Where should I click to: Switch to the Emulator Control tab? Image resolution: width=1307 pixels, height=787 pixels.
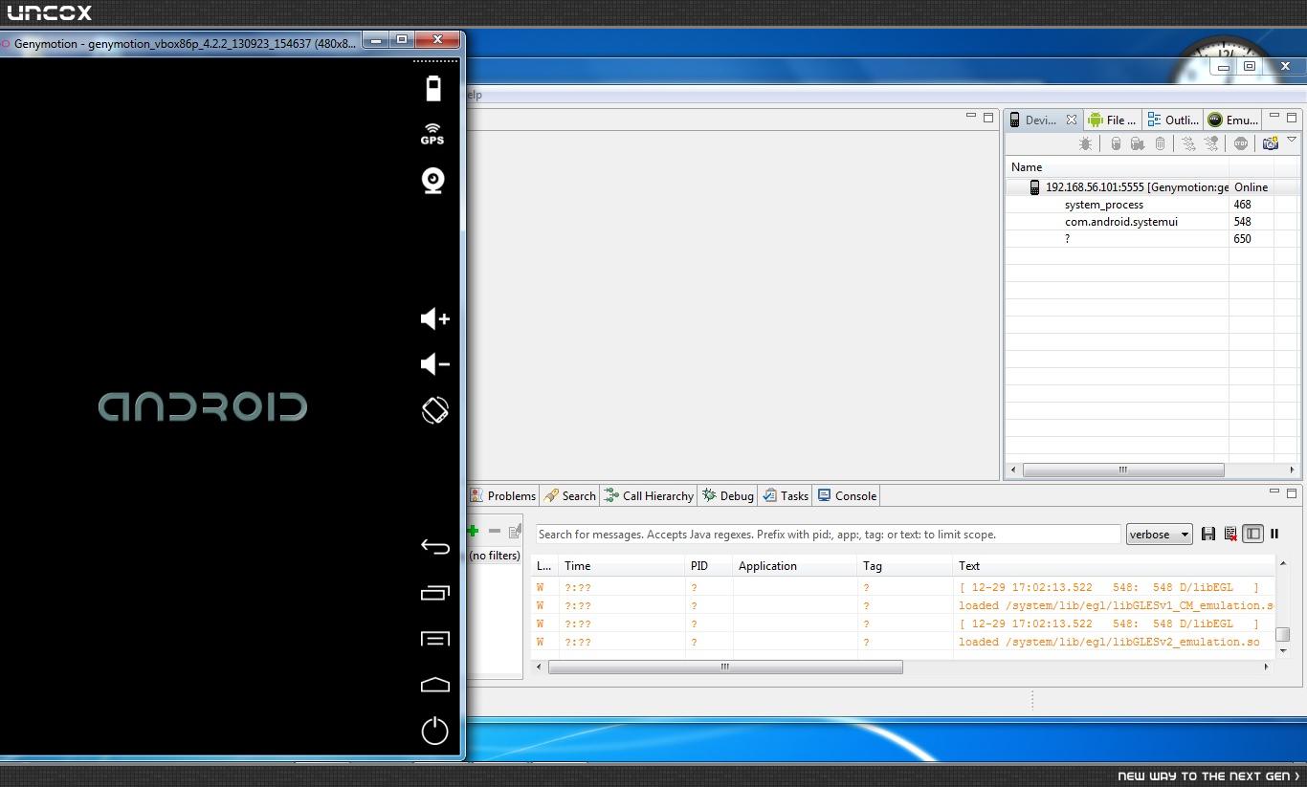pyautogui.click(x=1233, y=120)
